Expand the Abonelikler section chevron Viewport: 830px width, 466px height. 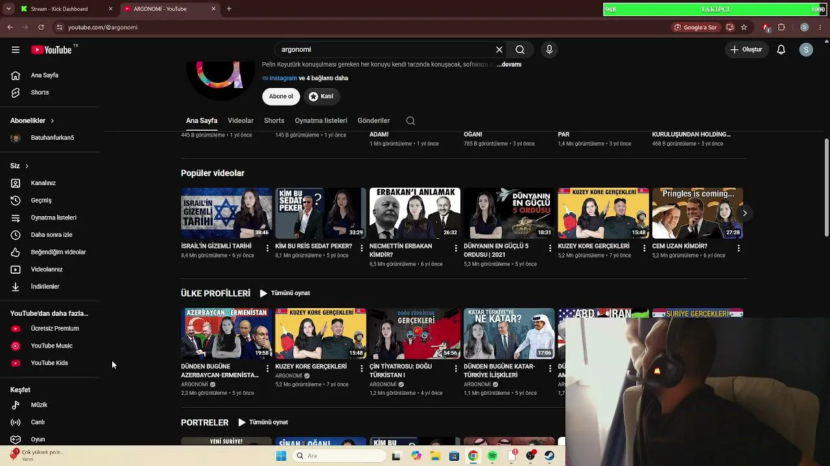tap(53, 121)
